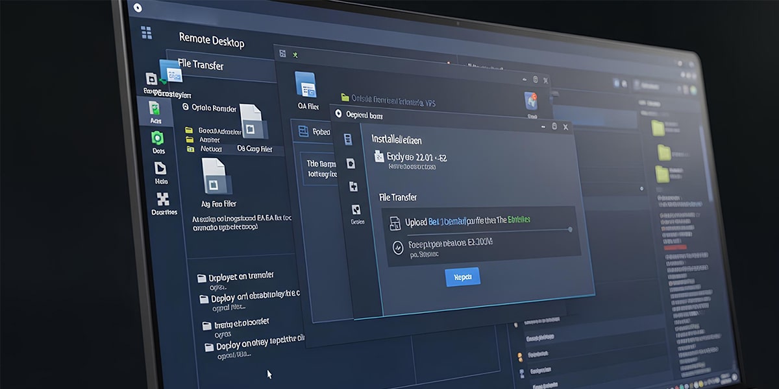Click the upload progress slider handle

(570, 229)
